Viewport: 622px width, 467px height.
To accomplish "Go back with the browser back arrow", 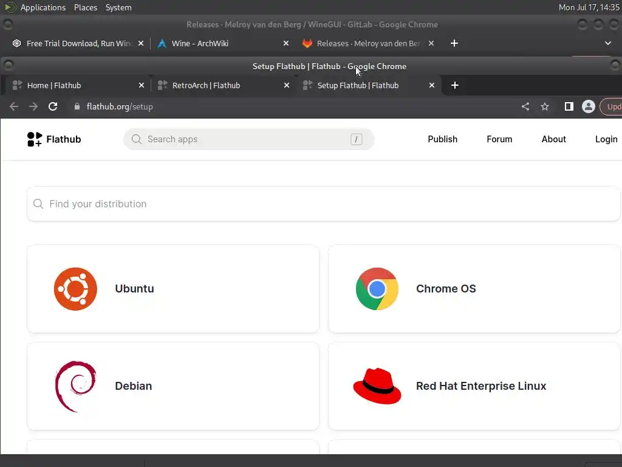I will tap(14, 106).
